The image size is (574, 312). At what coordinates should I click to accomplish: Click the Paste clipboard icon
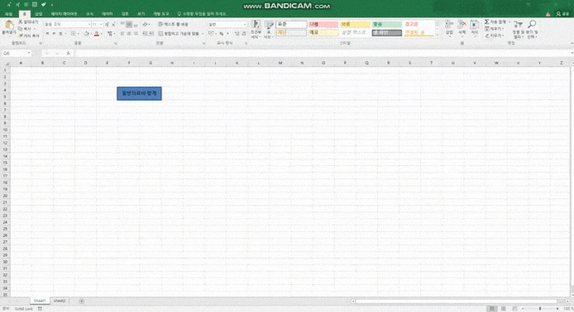click(9, 26)
